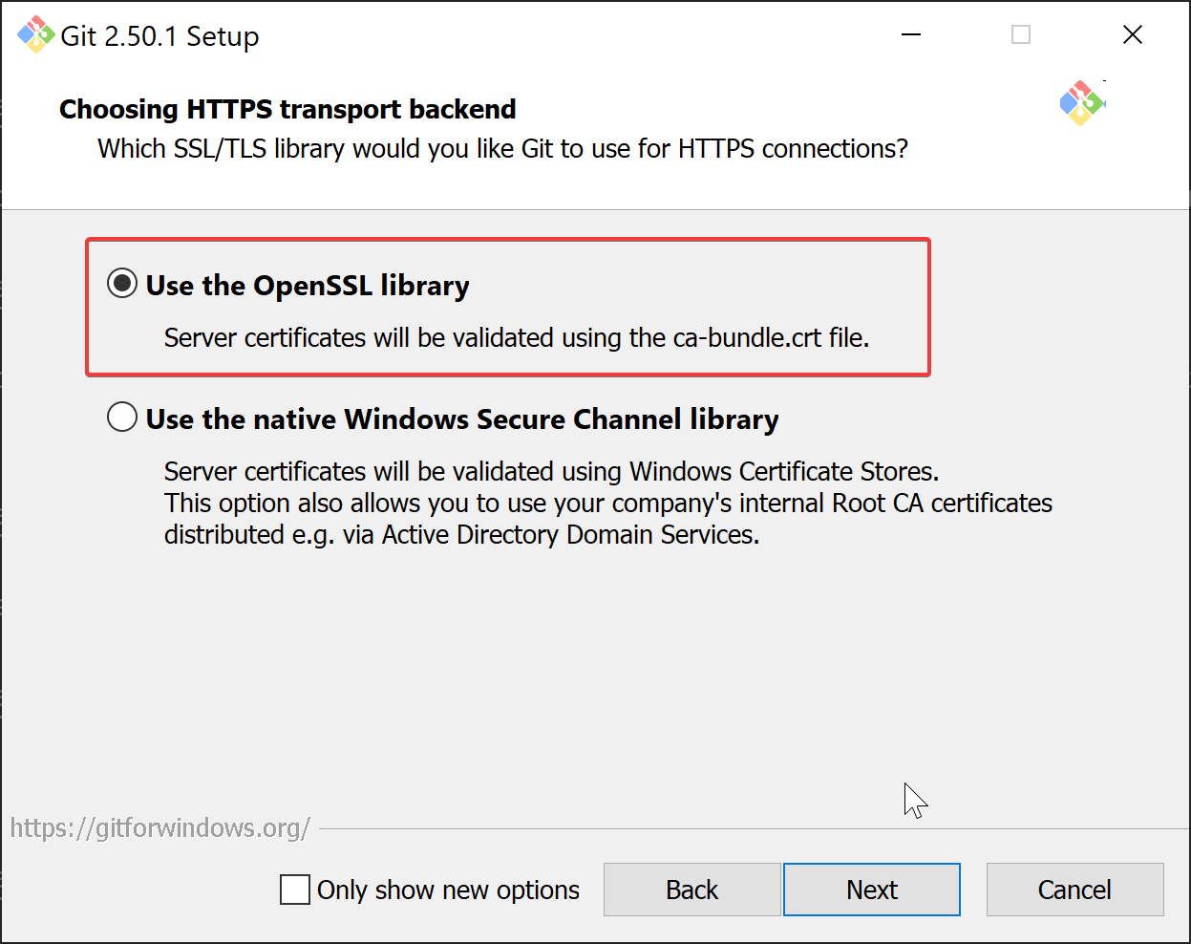The width and height of the screenshot is (1191, 944).
Task: Click the Git icon in the title bar
Action: [35, 35]
